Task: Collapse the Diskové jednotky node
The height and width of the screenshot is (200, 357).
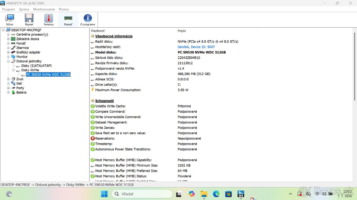Action: (x=8, y=61)
